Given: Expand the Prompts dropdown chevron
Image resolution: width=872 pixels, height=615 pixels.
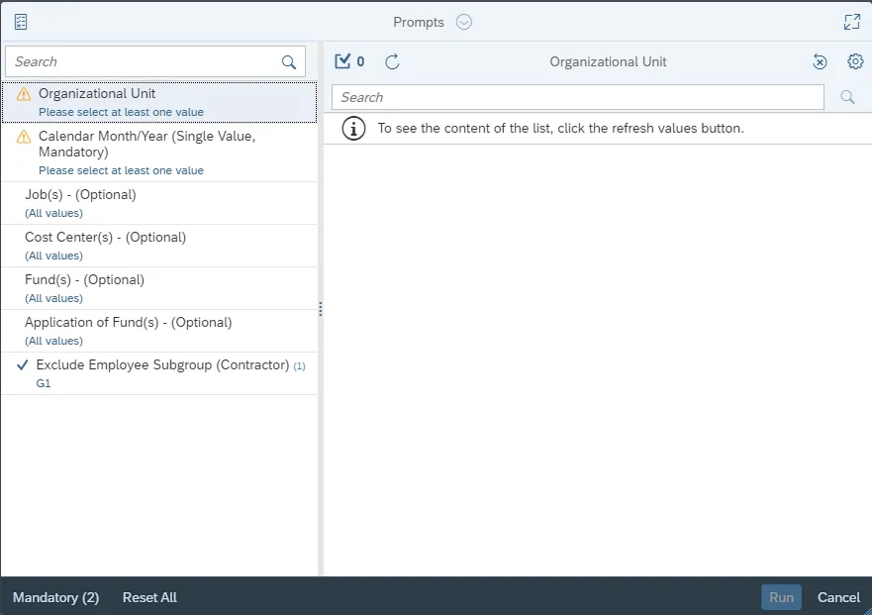Looking at the screenshot, I should pyautogui.click(x=464, y=22).
